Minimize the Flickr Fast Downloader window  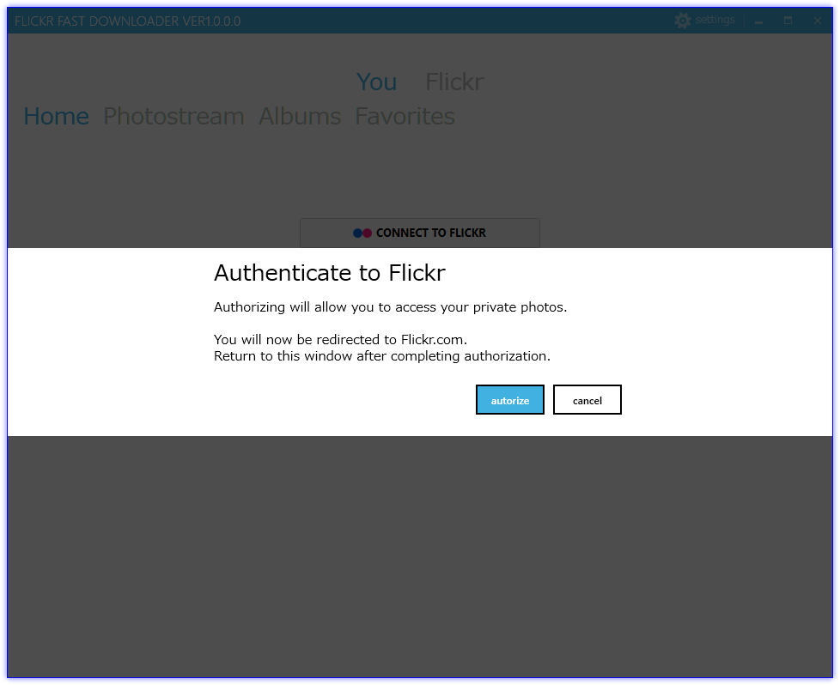click(x=758, y=21)
